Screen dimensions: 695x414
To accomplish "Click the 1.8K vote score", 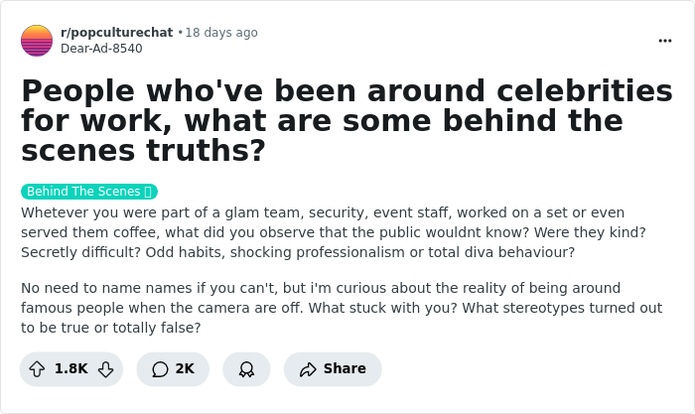I will (70, 368).
